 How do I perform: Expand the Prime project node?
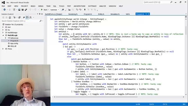pos(3,49)
